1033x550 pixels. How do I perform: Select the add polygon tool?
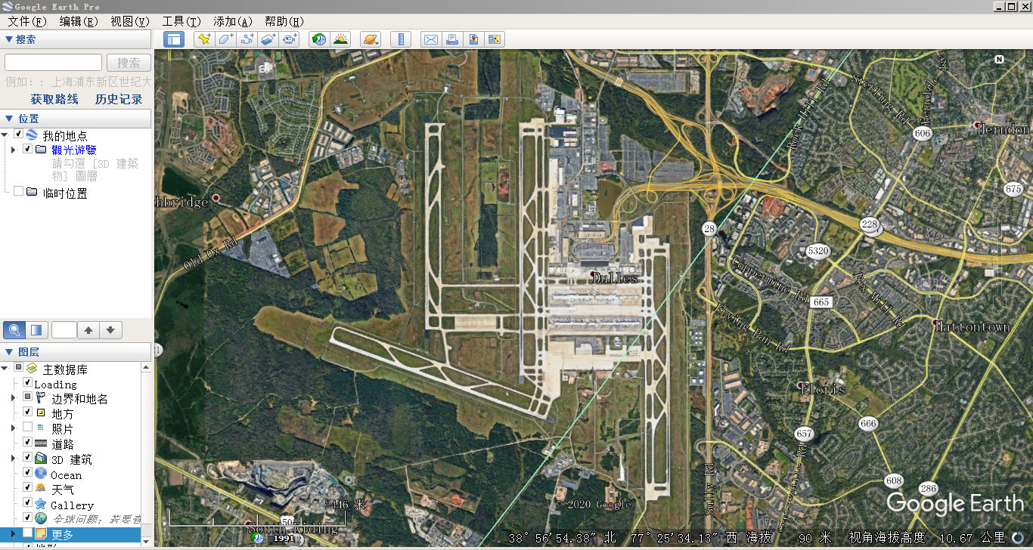[225, 39]
